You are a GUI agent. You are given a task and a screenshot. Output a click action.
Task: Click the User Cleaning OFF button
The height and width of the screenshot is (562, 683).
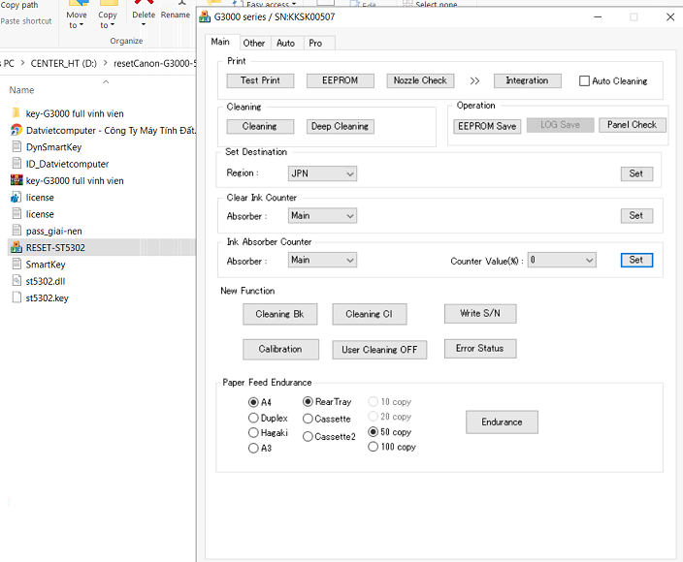pyautogui.click(x=379, y=350)
